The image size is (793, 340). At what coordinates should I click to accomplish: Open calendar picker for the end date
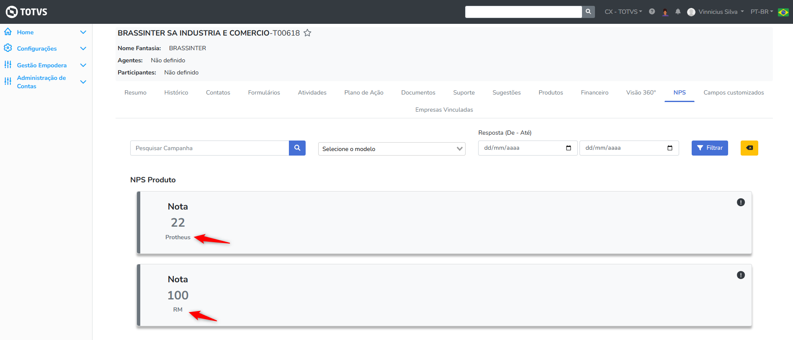(x=670, y=148)
